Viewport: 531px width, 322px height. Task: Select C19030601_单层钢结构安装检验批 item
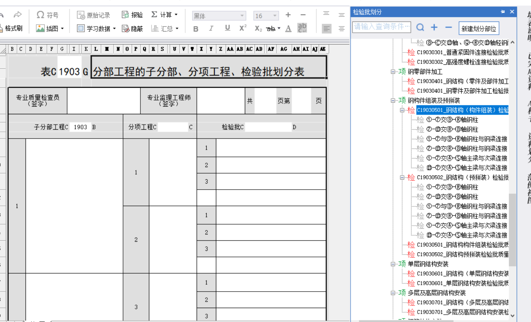[462, 283]
